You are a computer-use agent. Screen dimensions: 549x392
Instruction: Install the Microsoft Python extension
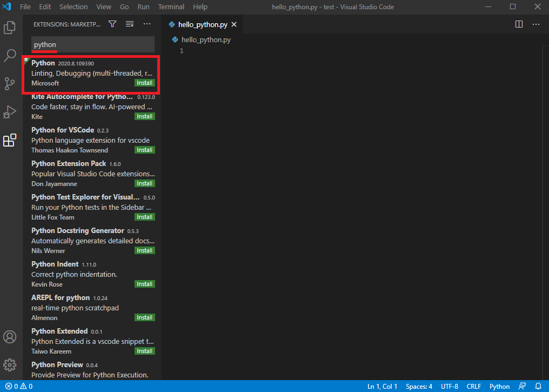click(x=145, y=83)
